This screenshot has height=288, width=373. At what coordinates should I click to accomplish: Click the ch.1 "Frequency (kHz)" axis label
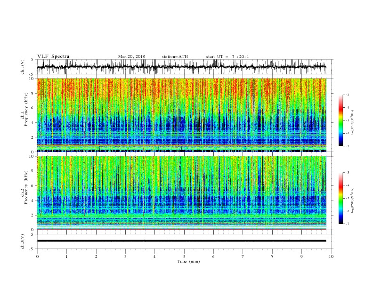[26, 109]
